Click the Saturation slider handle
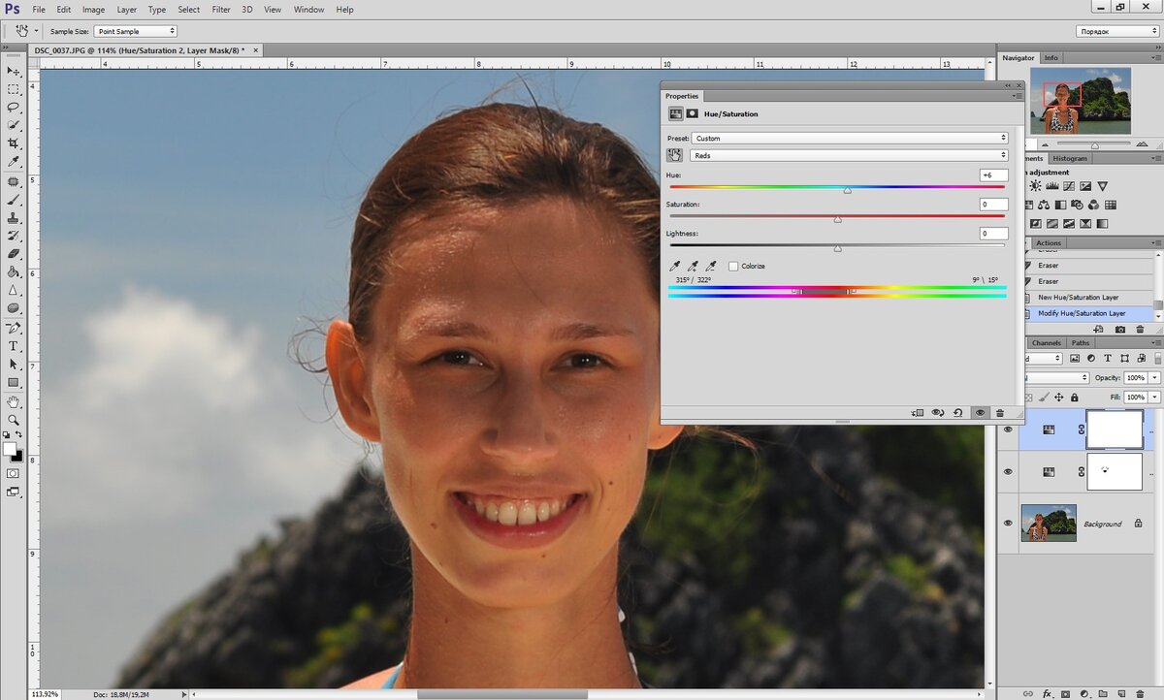 837,219
